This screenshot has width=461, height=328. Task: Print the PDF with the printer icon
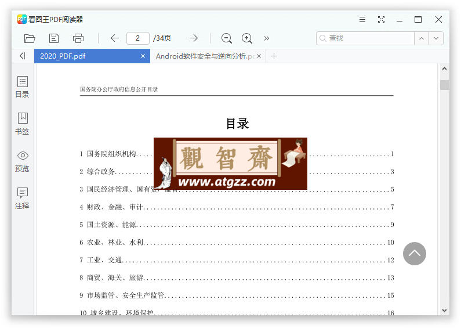(x=78, y=38)
